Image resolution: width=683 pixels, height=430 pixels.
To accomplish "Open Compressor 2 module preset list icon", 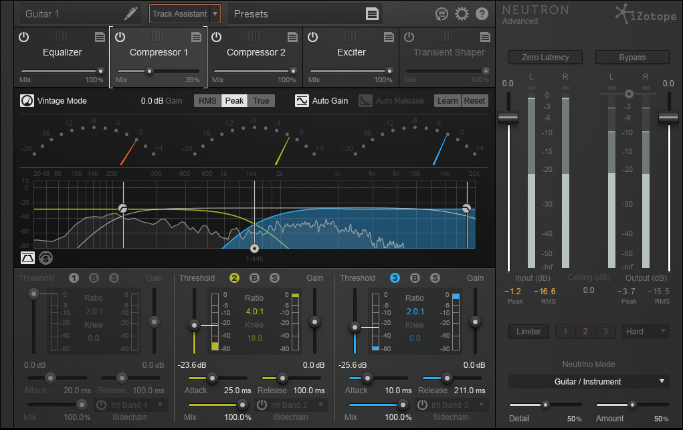I will pos(292,37).
